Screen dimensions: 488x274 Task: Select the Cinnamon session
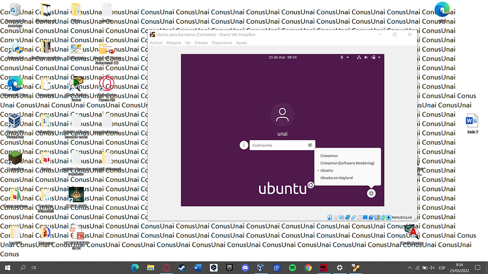pos(329,156)
